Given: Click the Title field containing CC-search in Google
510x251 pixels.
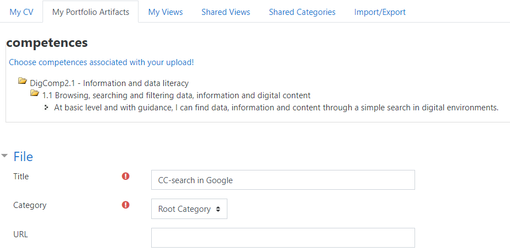Looking at the screenshot, I should 283,180.
